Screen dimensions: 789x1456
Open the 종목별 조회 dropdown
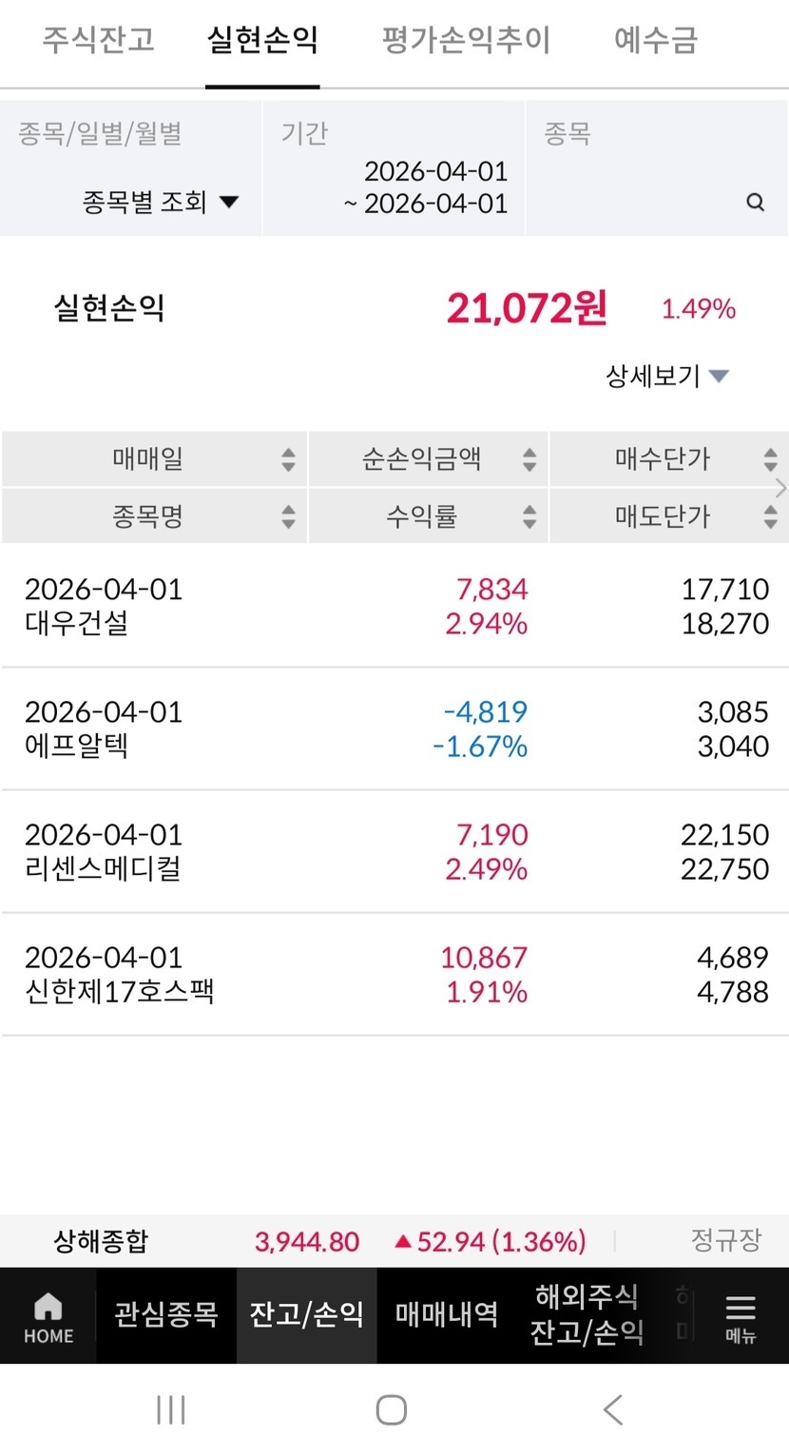coord(160,202)
